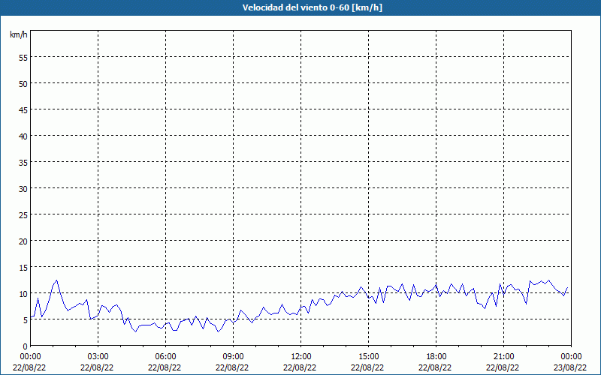Click the '23/08/22' date label
Screen dimensions: 601x375
[570, 367]
